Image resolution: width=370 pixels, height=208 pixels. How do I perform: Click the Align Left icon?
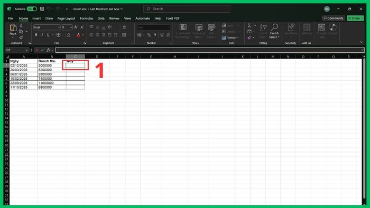[91, 35]
